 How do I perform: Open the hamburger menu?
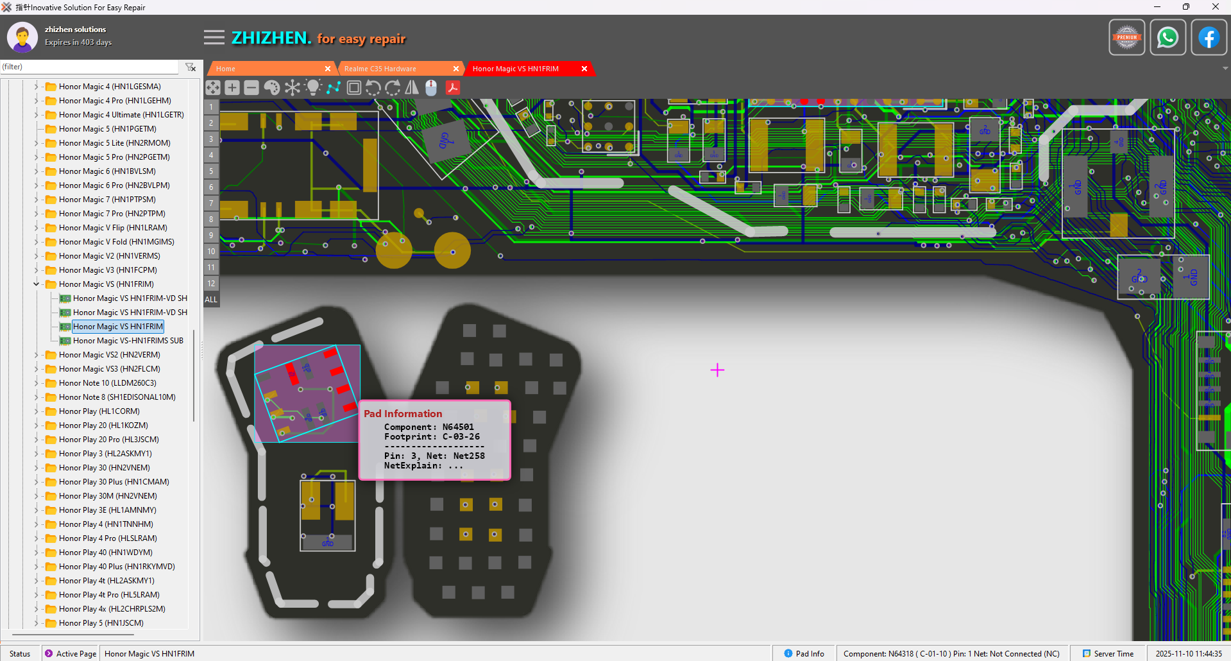214,37
